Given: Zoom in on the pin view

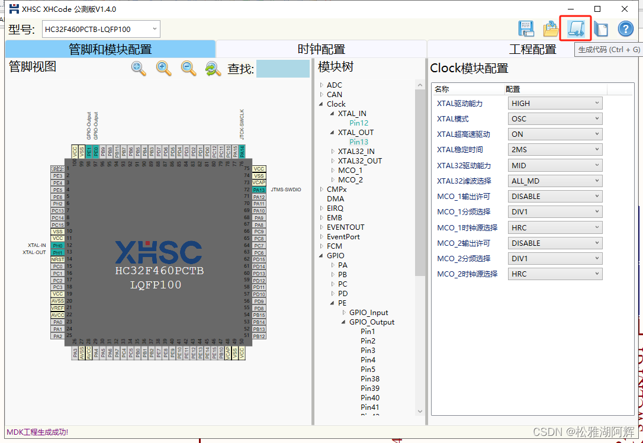Looking at the screenshot, I should (x=163, y=69).
